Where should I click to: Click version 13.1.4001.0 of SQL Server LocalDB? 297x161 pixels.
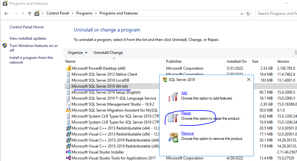pos(286,80)
